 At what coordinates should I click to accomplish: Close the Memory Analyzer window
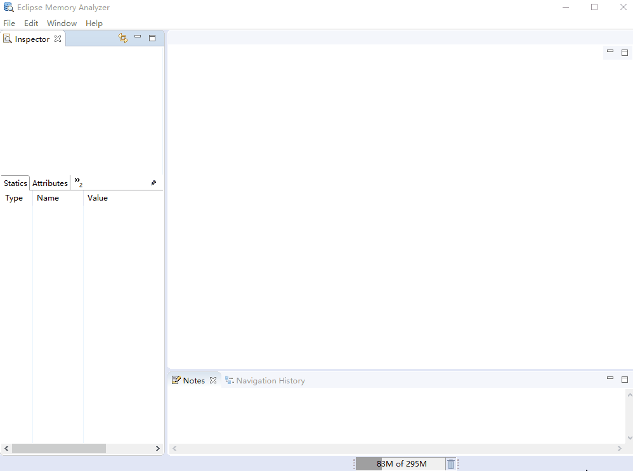click(623, 7)
